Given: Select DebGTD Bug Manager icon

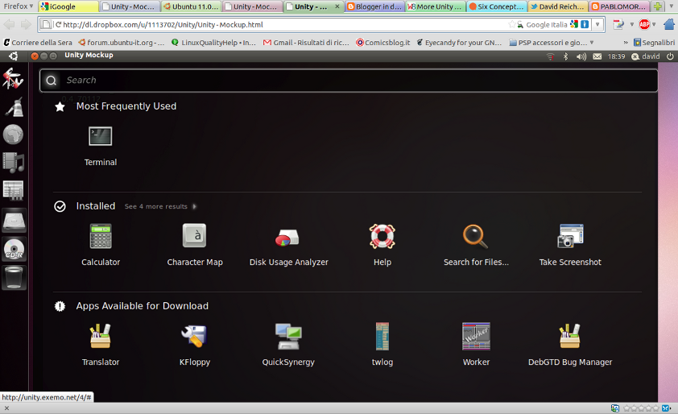Looking at the screenshot, I should [570, 336].
